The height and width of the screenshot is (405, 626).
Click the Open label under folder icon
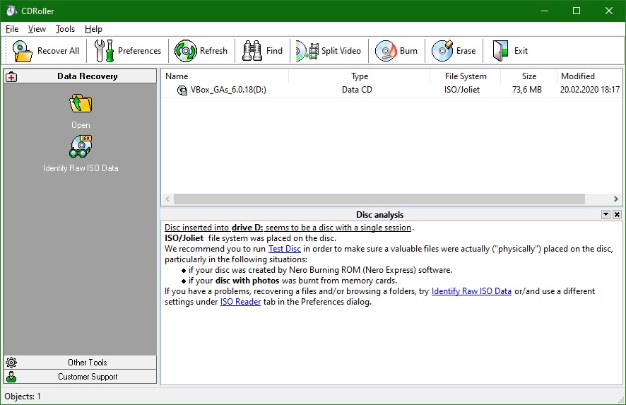[x=81, y=125]
